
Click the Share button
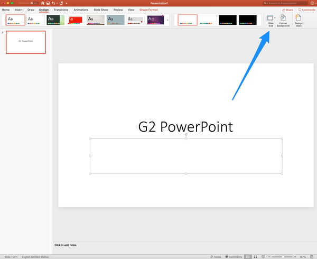[x=287, y=10]
